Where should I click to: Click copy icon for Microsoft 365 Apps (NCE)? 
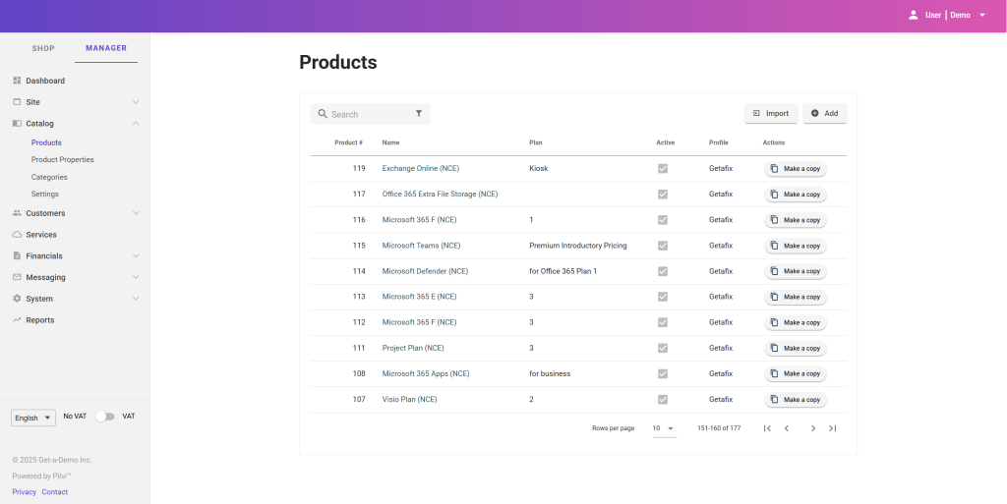click(775, 374)
